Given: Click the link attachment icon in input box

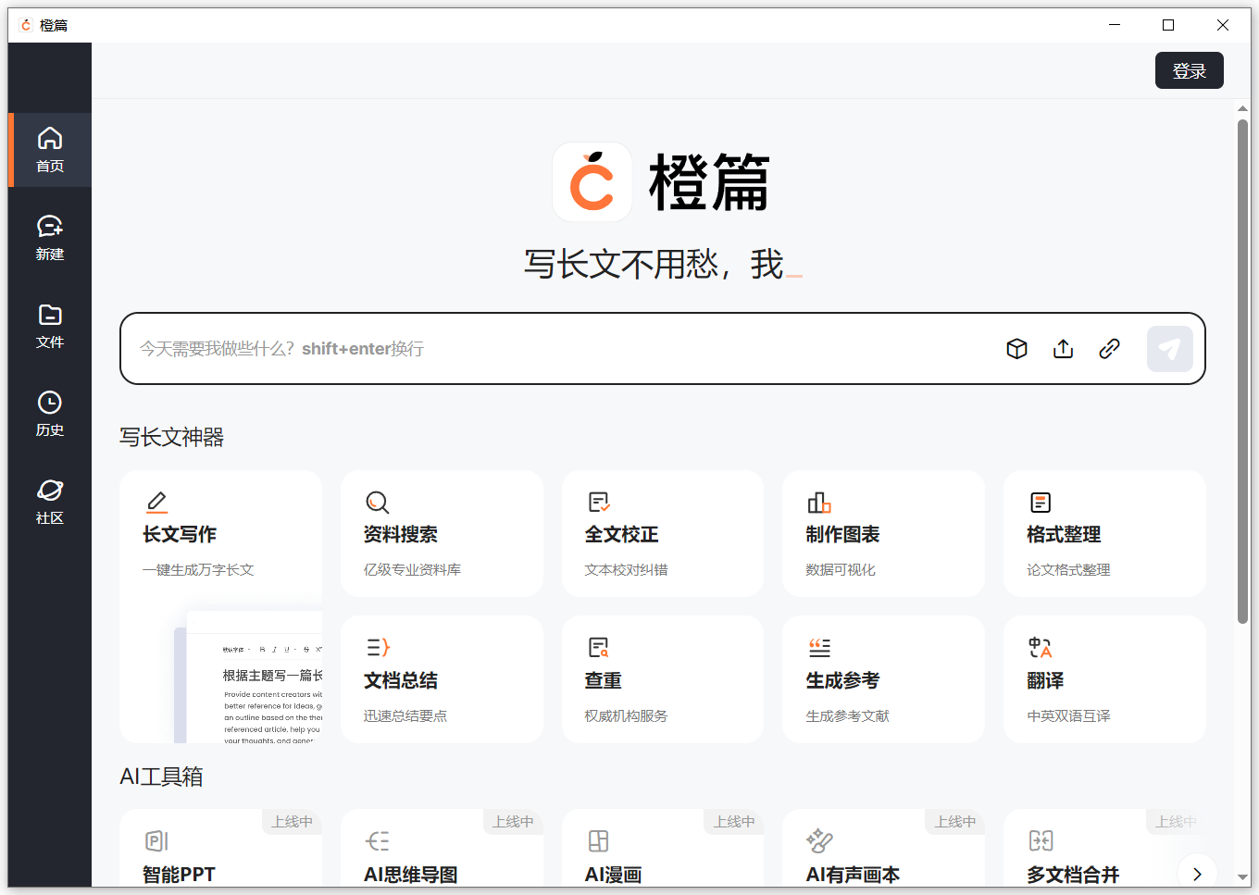Looking at the screenshot, I should pos(1109,349).
